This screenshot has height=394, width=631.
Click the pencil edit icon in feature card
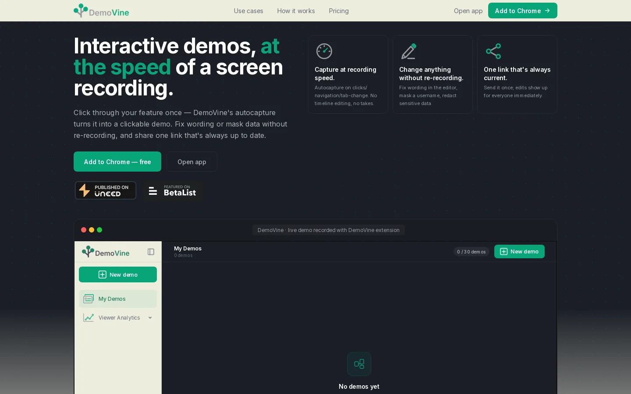click(x=408, y=51)
